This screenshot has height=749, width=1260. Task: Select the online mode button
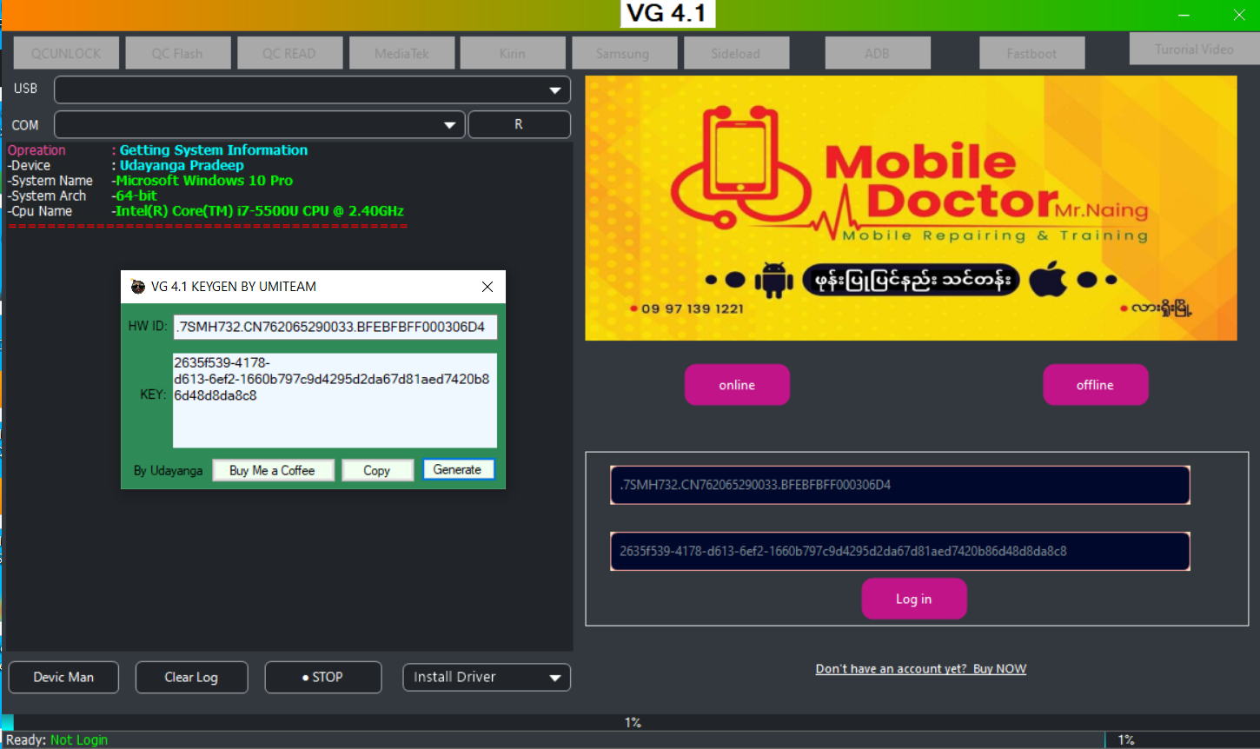(737, 385)
